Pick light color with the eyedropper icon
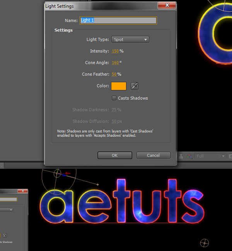 click(x=134, y=86)
